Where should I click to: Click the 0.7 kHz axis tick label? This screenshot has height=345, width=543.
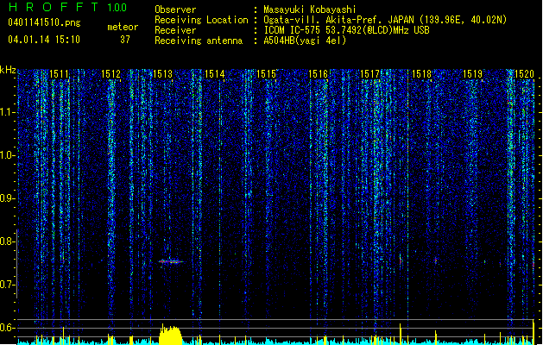pyautogui.click(x=7, y=285)
